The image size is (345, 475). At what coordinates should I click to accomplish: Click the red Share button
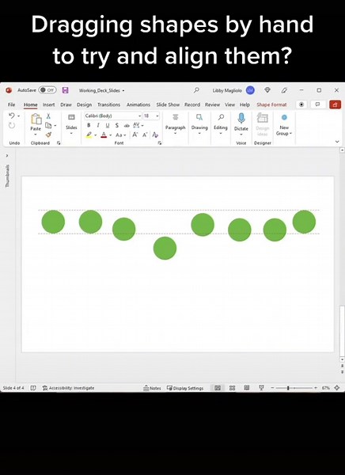point(335,104)
